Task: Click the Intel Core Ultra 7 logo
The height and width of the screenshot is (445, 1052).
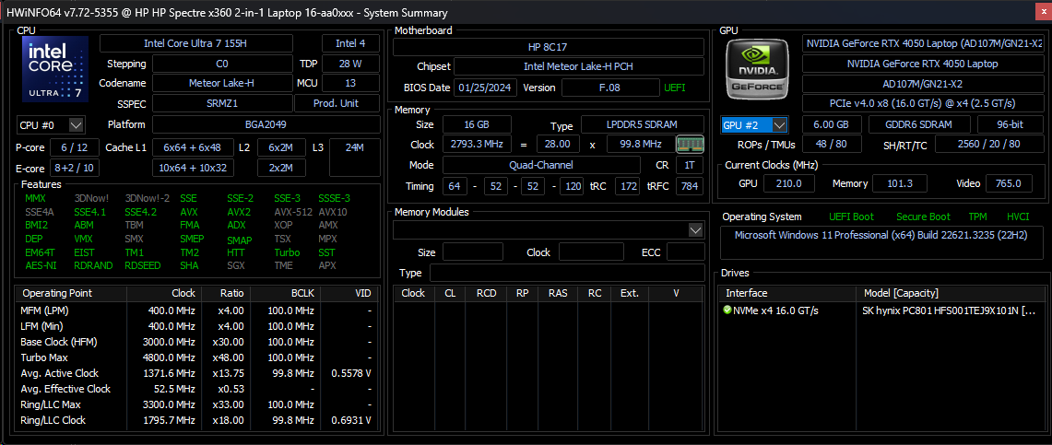Action: 55,69
